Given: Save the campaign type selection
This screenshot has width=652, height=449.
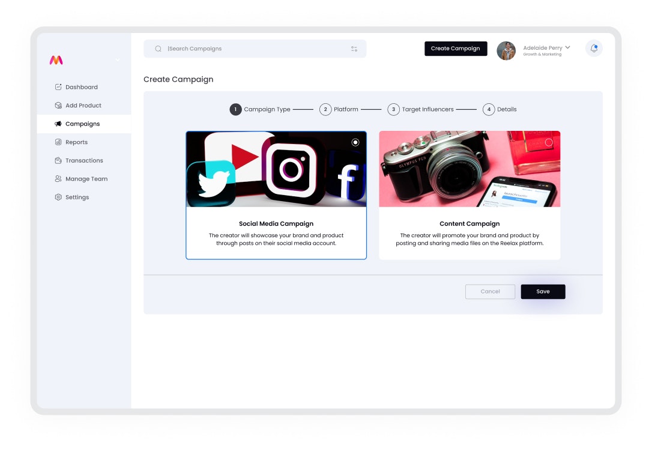Looking at the screenshot, I should (543, 292).
